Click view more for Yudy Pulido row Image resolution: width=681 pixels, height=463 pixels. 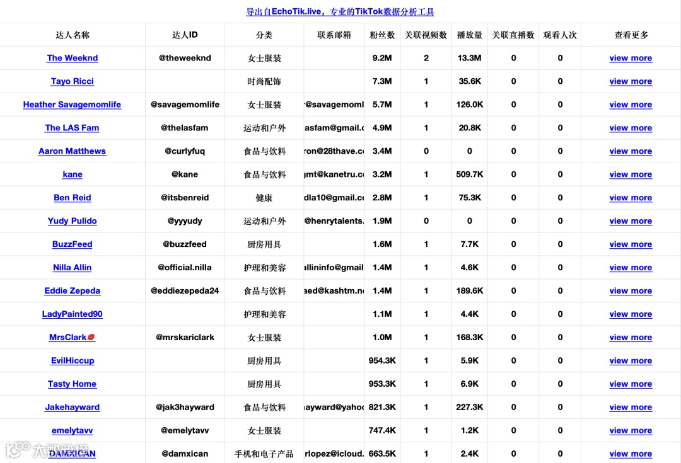pos(631,221)
